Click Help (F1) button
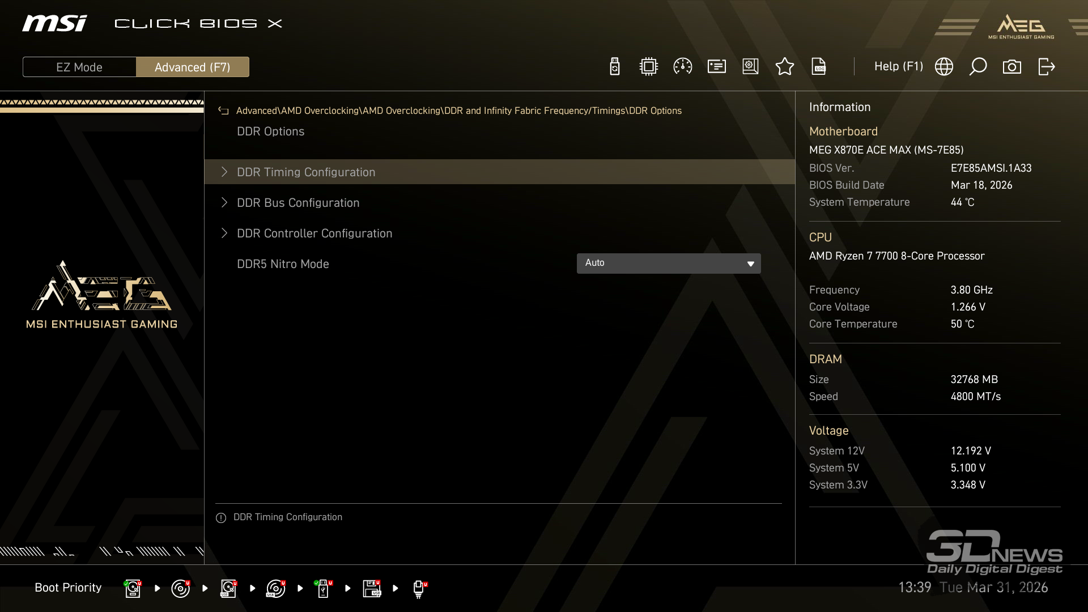Image resolution: width=1088 pixels, height=612 pixels. pos(898,67)
